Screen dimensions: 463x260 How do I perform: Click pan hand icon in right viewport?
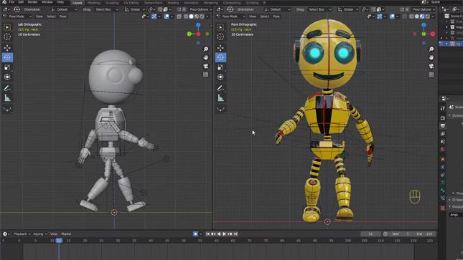point(431,57)
